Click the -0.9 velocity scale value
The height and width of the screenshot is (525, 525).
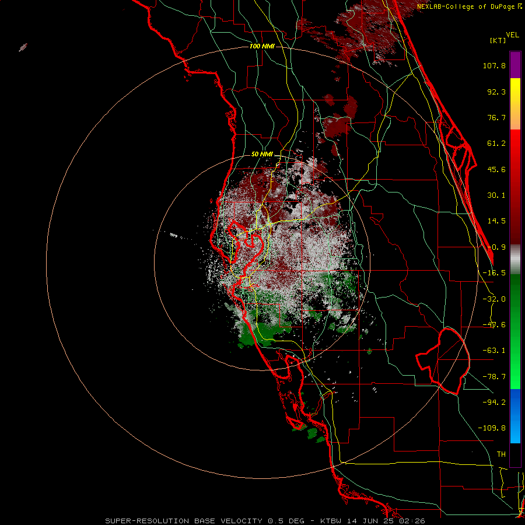(496, 247)
